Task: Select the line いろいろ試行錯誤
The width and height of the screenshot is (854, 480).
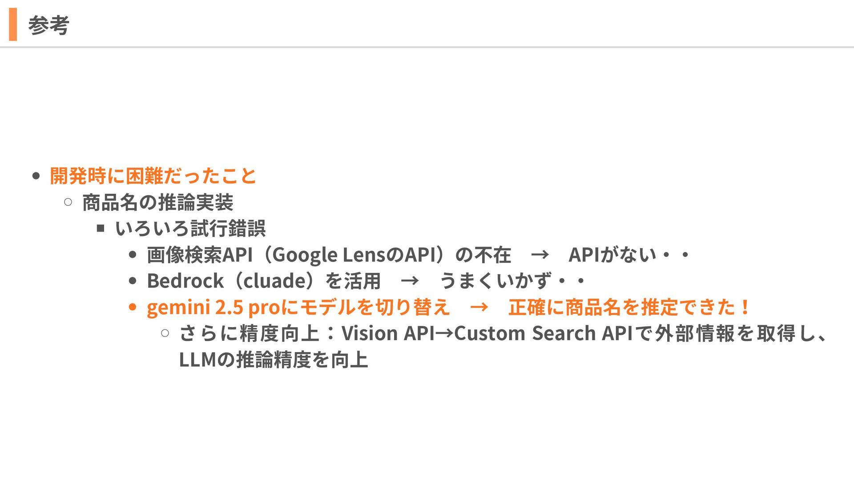Action: pos(190,228)
